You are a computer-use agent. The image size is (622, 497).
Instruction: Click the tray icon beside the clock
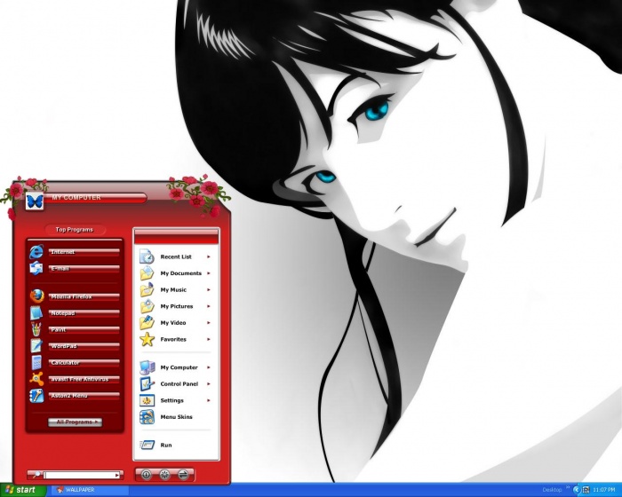click(586, 490)
